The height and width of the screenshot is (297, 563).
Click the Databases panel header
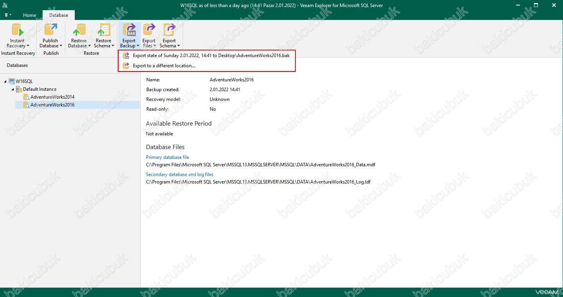pyautogui.click(x=17, y=65)
